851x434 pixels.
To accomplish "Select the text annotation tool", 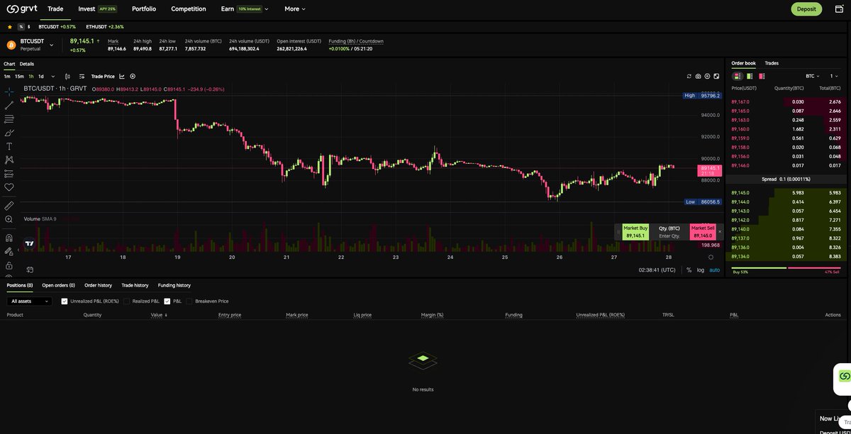I will tap(9, 146).
